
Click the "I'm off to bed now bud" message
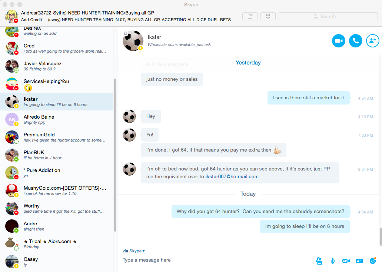240,173
